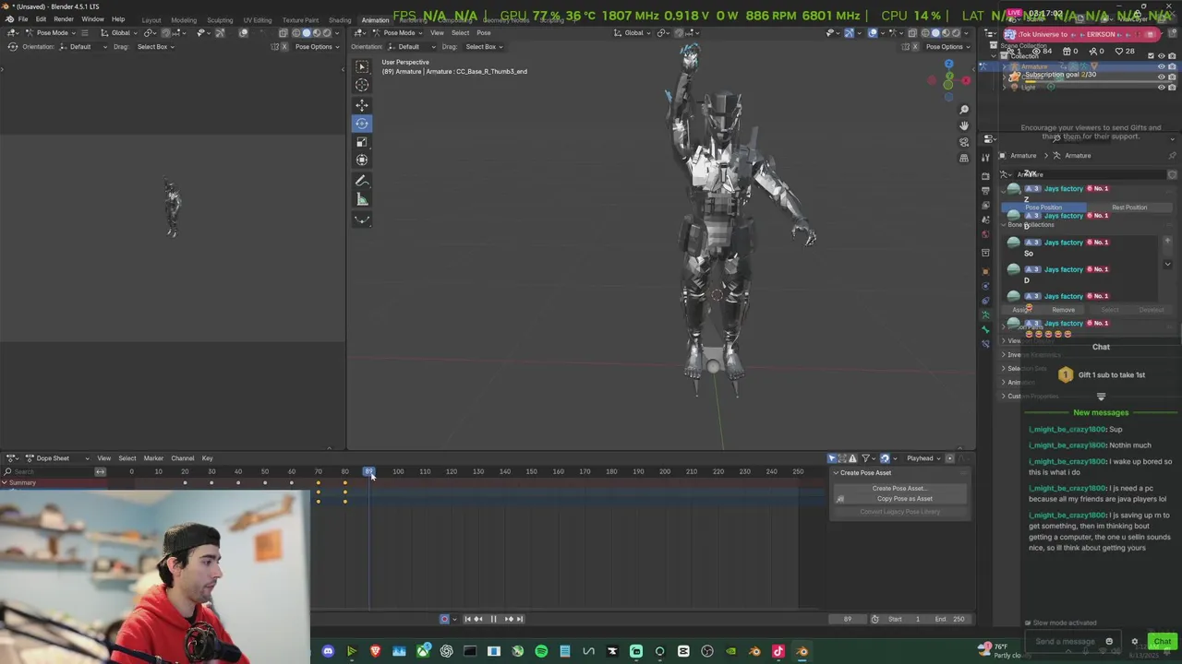The image size is (1182, 664).
Task: Expand the Armature tree item in outliner
Action: tap(1007, 66)
